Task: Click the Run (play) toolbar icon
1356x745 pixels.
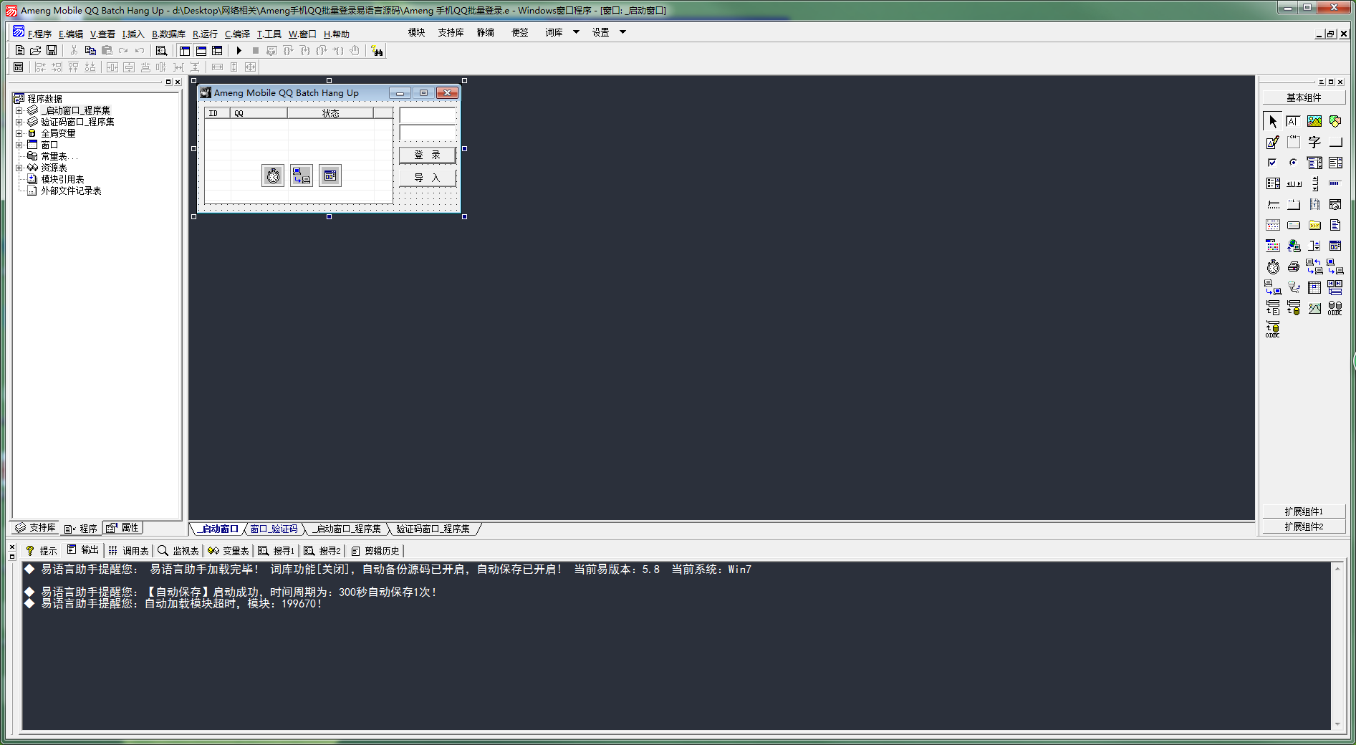Action: [x=239, y=51]
